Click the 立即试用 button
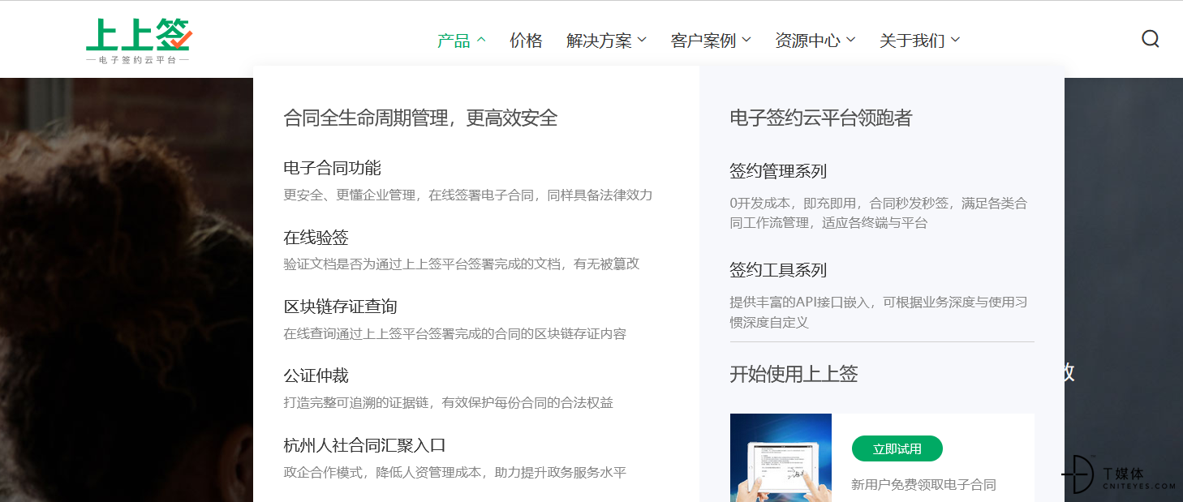 (897, 448)
